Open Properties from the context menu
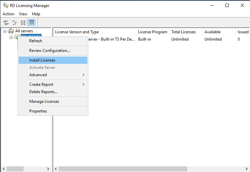This screenshot has height=172, width=250. pyautogui.click(x=38, y=111)
